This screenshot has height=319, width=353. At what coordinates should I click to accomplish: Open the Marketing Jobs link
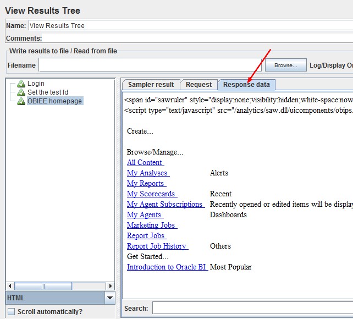(x=152, y=225)
